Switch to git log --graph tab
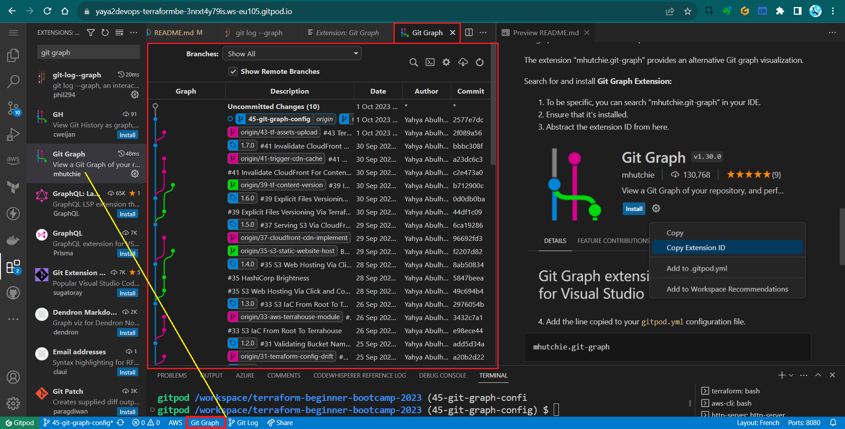845x429 pixels. tap(259, 33)
